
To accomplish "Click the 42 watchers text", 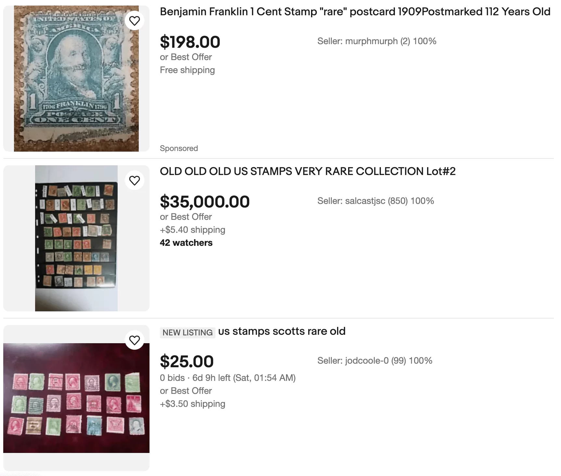I will tap(186, 243).
